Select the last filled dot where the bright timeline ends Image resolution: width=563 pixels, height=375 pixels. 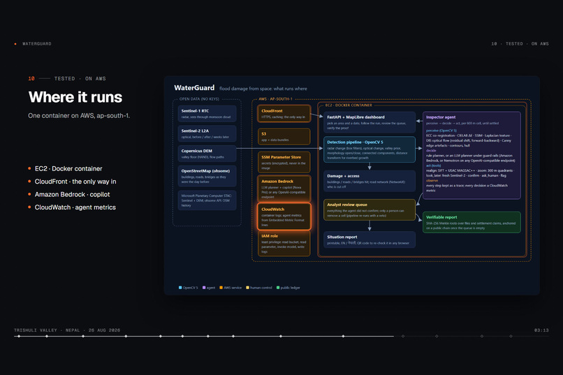coord(343,337)
